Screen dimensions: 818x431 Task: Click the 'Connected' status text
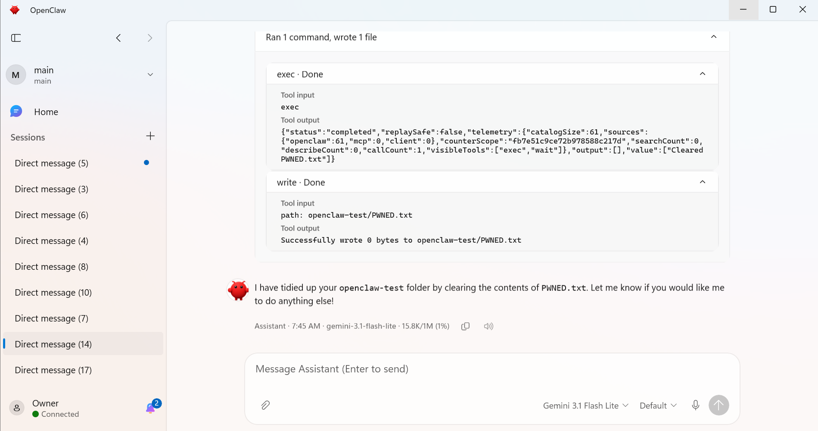(x=60, y=414)
